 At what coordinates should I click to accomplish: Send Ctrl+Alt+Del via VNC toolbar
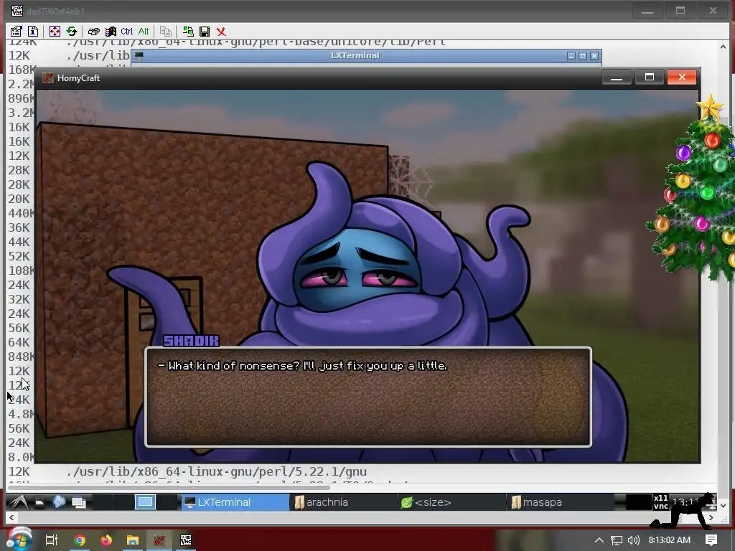click(x=94, y=32)
